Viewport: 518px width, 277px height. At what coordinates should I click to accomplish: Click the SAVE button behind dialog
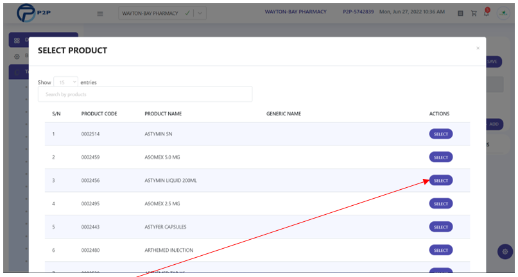click(x=494, y=62)
